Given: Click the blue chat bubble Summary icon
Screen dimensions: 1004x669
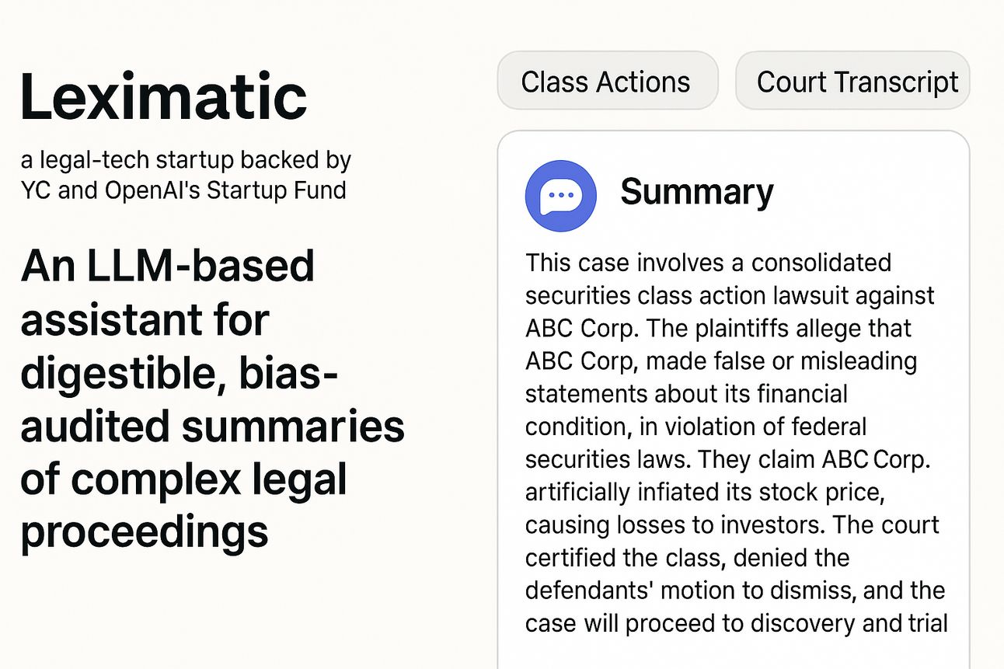Looking at the screenshot, I should coord(560,196).
